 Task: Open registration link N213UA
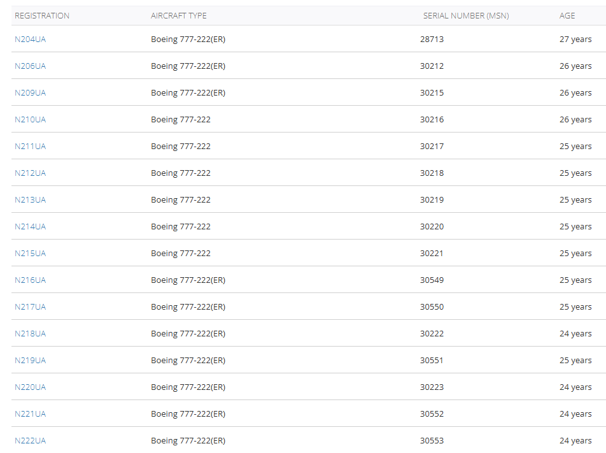(x=30, y=199)
